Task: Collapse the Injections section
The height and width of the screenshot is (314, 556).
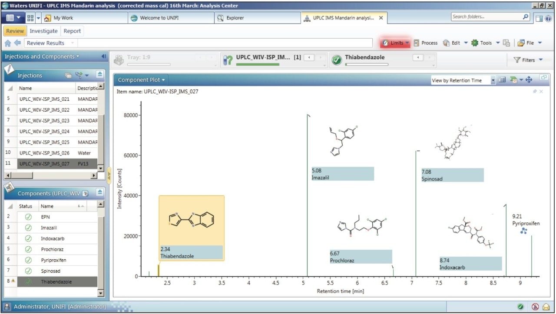Action: [99, 75]
